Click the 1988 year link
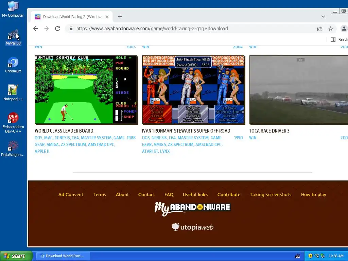The height and width of the screenshot is (261, 348). click(131, 138)
